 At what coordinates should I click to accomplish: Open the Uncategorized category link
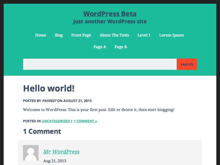pos(56,121)
